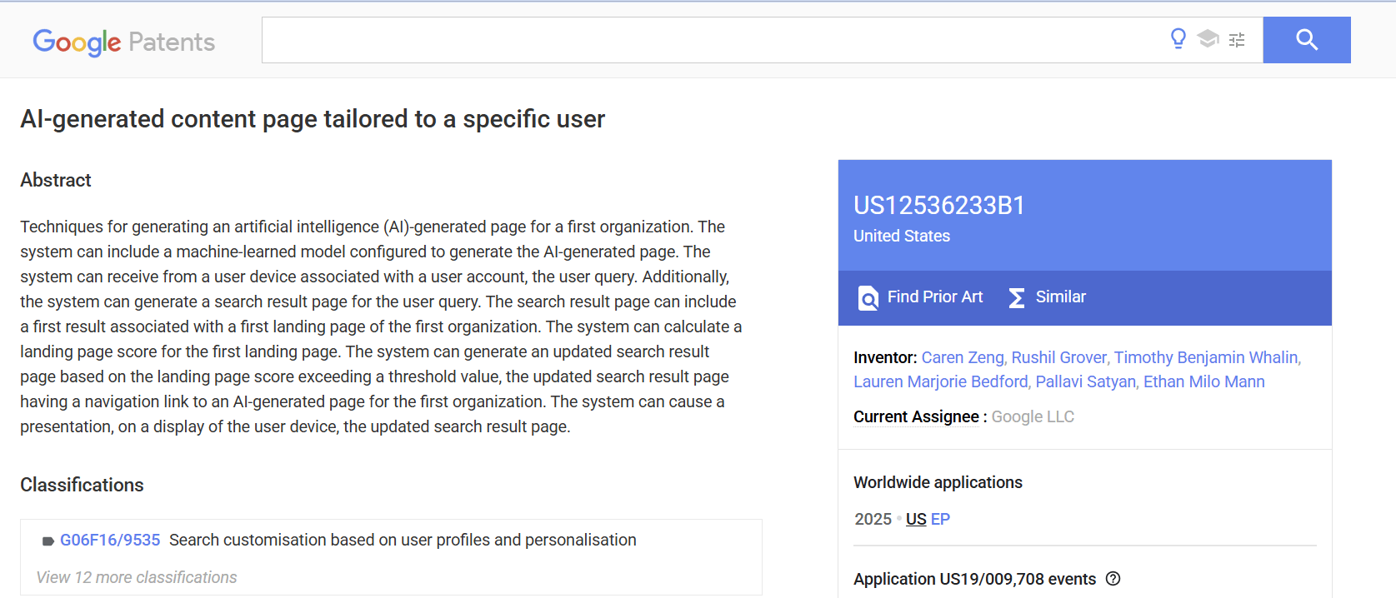Open advanced search options sliders icon
The image size is (1396, 598).
click(1237, 40)
